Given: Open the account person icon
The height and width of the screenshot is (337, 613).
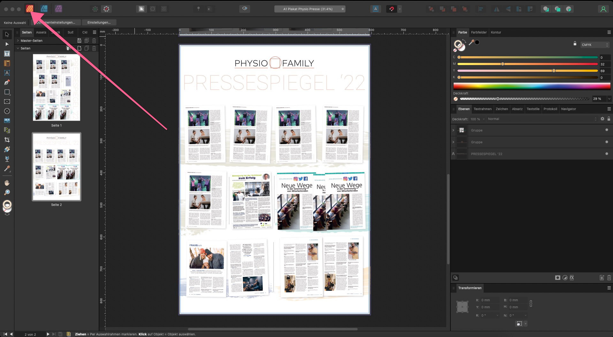Looking at the screenshot, I should click(603, 9).
